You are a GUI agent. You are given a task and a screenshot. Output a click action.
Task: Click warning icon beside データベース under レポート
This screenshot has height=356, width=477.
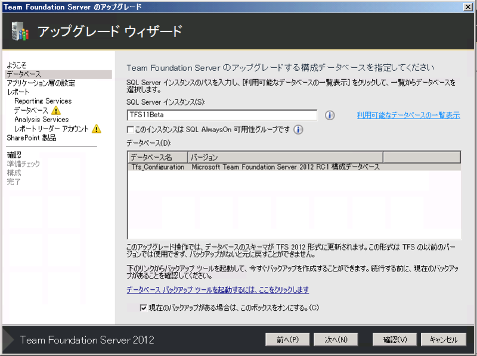click(x=56, y=110)
